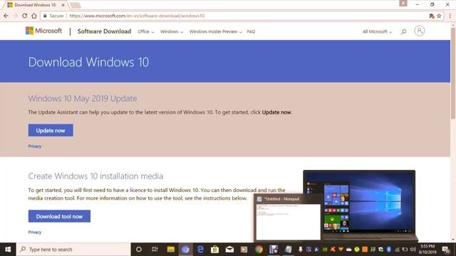Image resolution: width=456 pixels, height=256 pixels.
Task: Expand the Office dropdown menu
Action: 146,31
